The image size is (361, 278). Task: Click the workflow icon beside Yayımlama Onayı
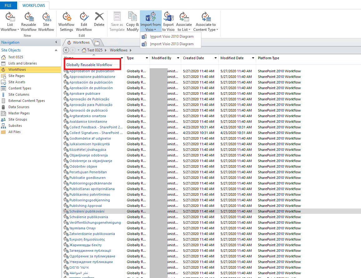pos(66,228)
